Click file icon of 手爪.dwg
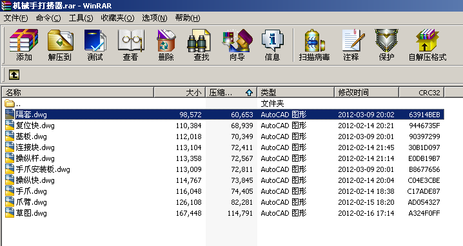Viewport: 463px width, 246px height. [10, 191]
